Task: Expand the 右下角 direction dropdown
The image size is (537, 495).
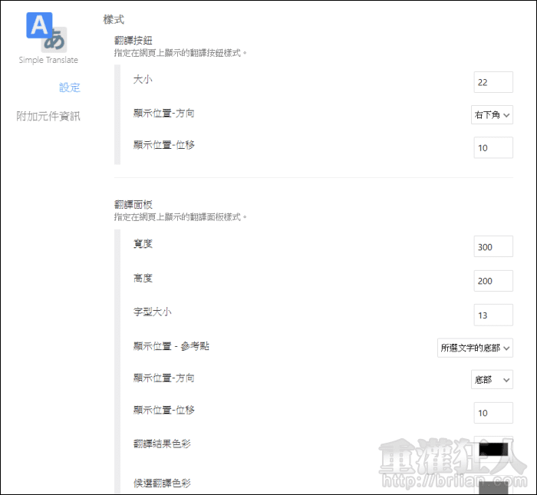Action: click(x=492, y=114)
